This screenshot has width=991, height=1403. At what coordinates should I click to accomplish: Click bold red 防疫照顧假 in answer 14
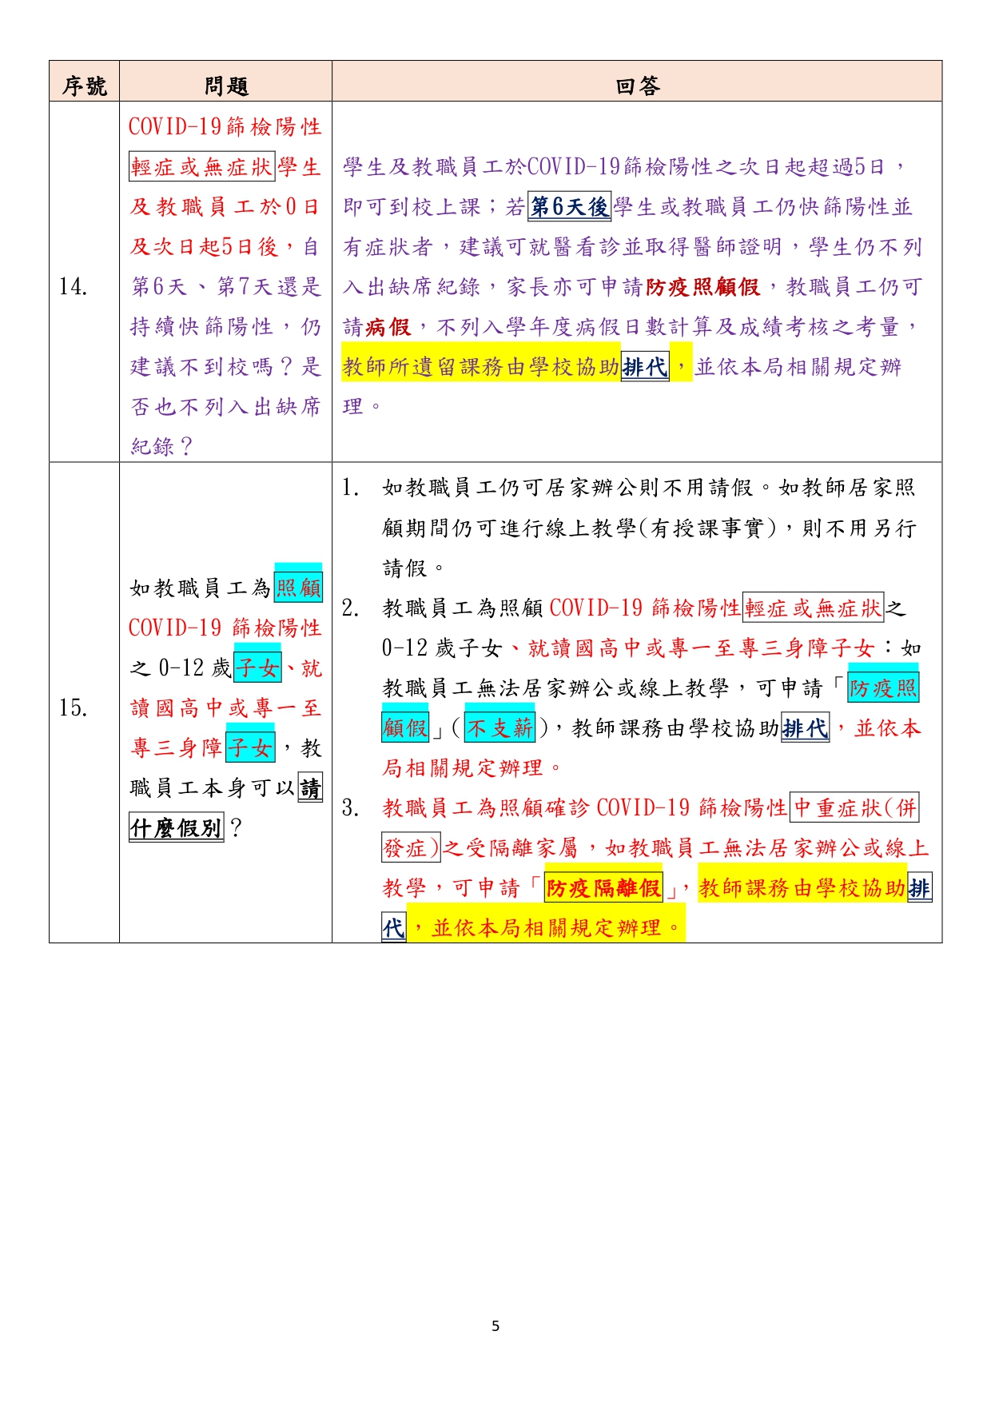702,287
